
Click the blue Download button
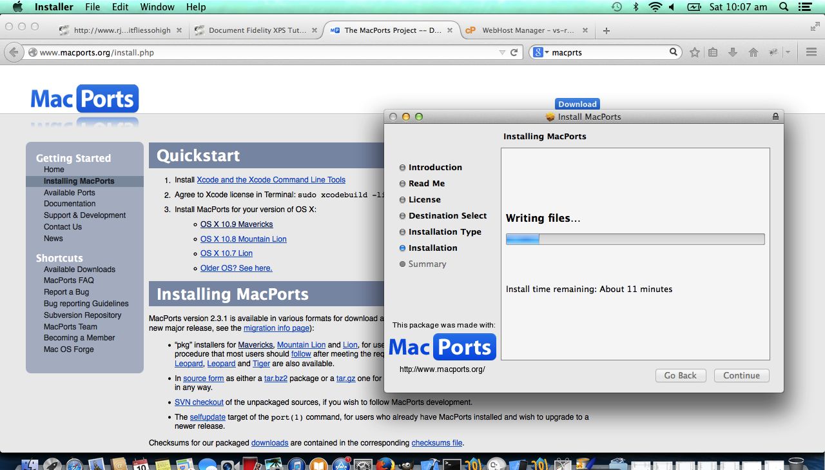click(577, 104)
